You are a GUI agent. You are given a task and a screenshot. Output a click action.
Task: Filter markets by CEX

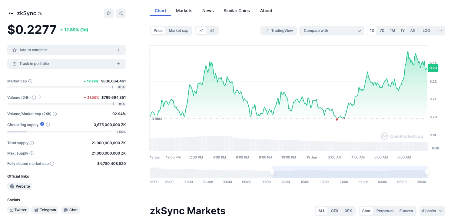335,211
